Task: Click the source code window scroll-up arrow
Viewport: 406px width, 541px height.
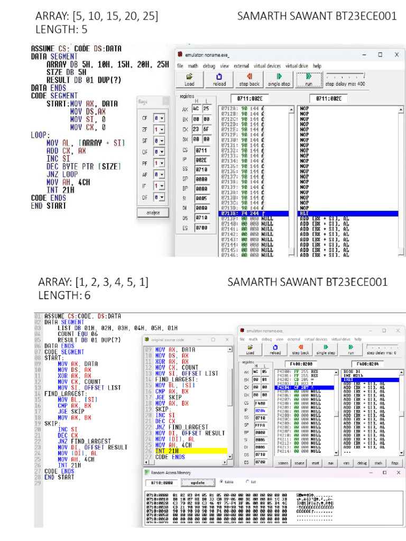Action: tap(230, 350)
